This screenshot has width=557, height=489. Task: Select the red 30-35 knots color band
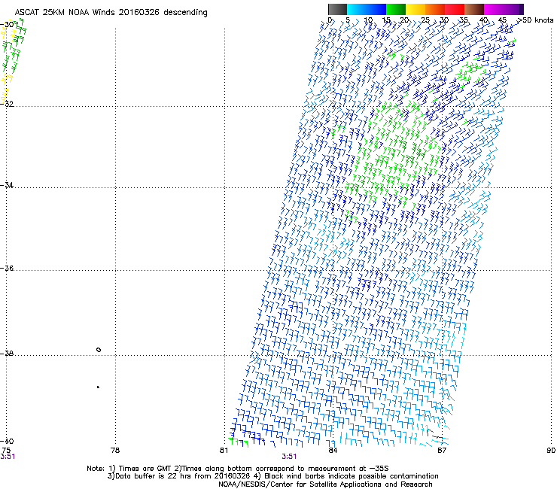(455, 9)
